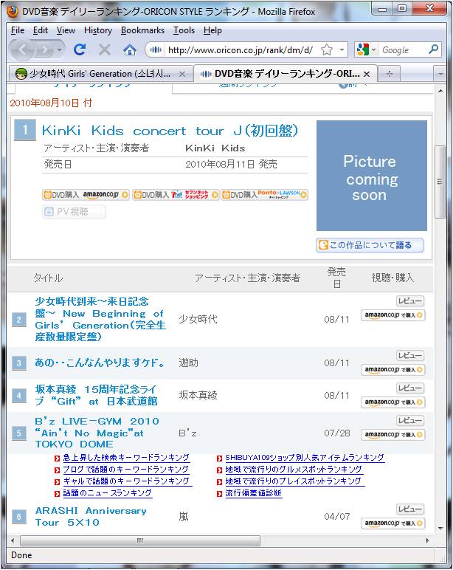Click the rank 2 number badge

click(19, 320)
